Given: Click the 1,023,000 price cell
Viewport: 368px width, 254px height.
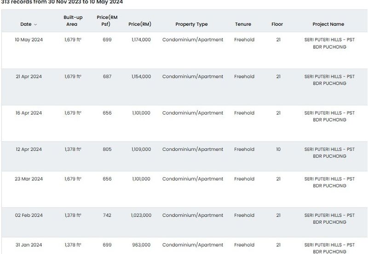Looking at the screenshot, I should tap(141, 215).
